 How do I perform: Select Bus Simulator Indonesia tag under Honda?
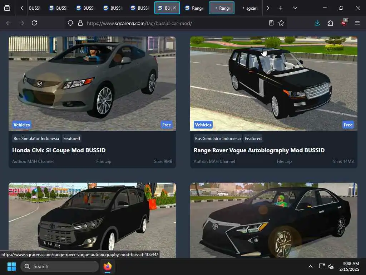coord(36,139)
